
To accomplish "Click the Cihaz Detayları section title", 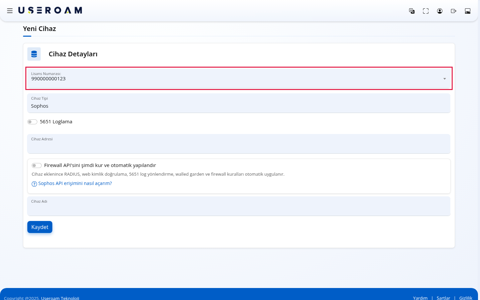I will click(73, 54).
